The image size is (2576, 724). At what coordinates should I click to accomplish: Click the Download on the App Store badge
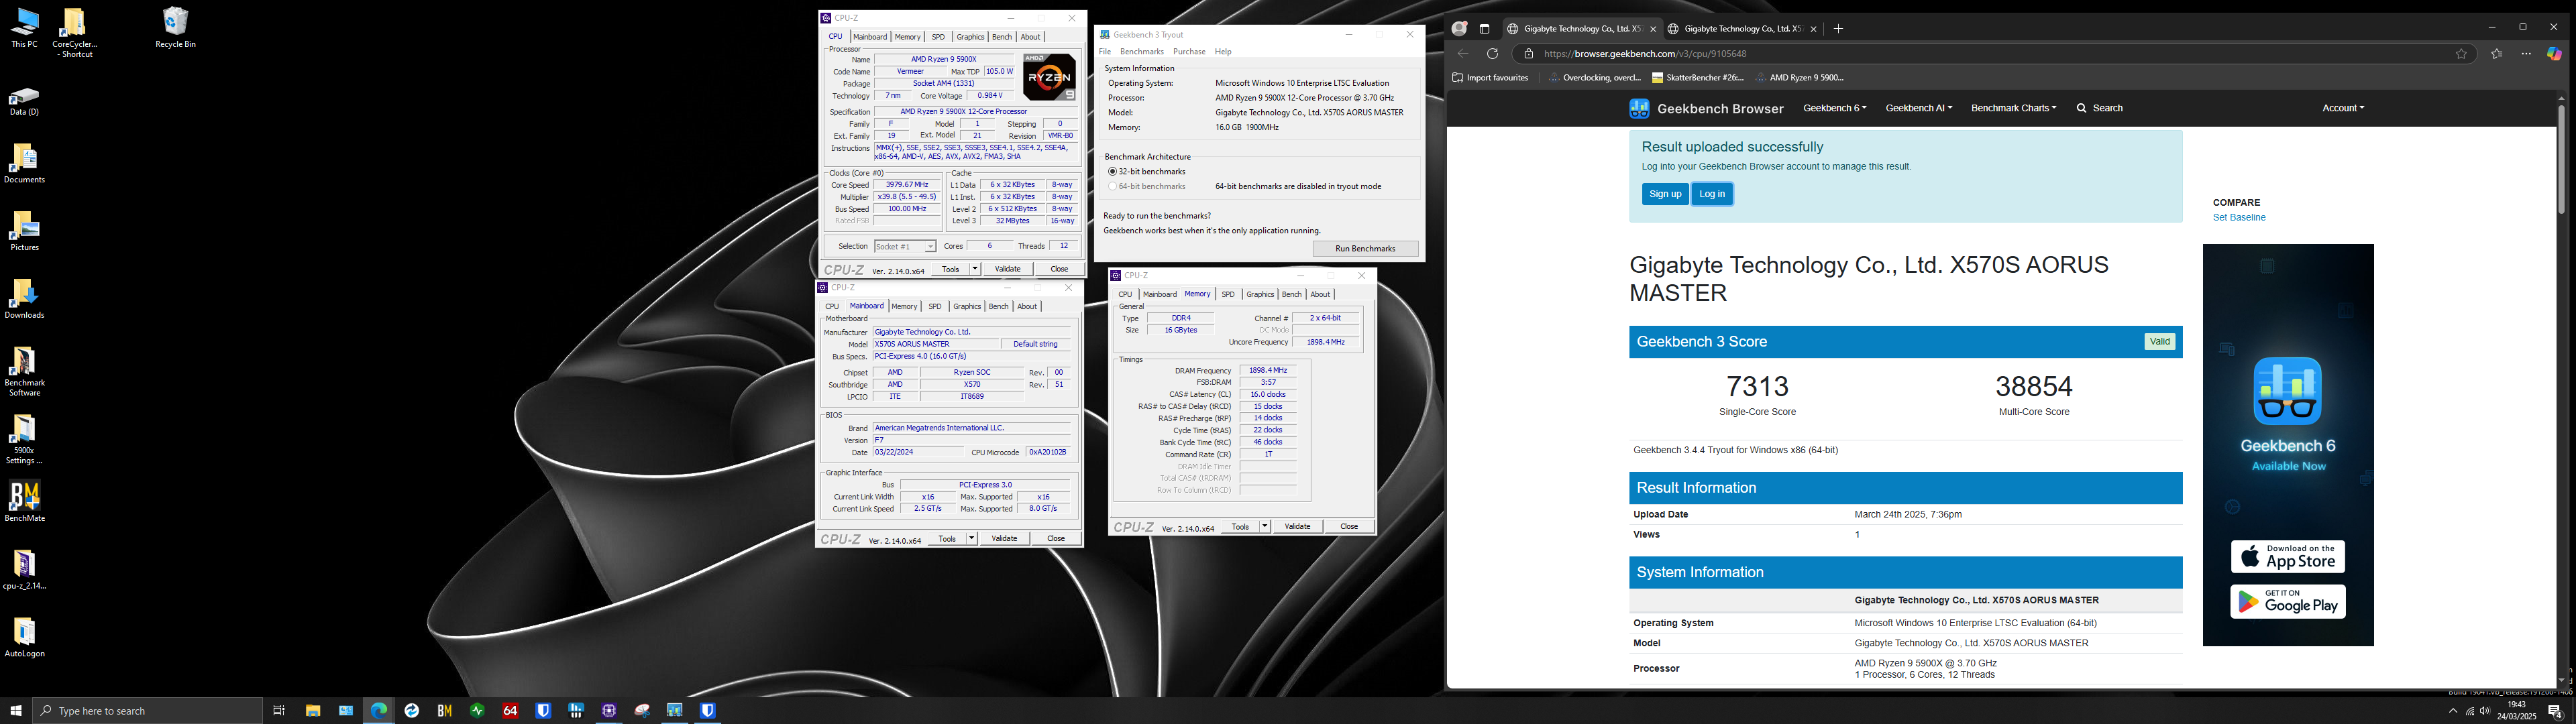(x=2288, y=557)
